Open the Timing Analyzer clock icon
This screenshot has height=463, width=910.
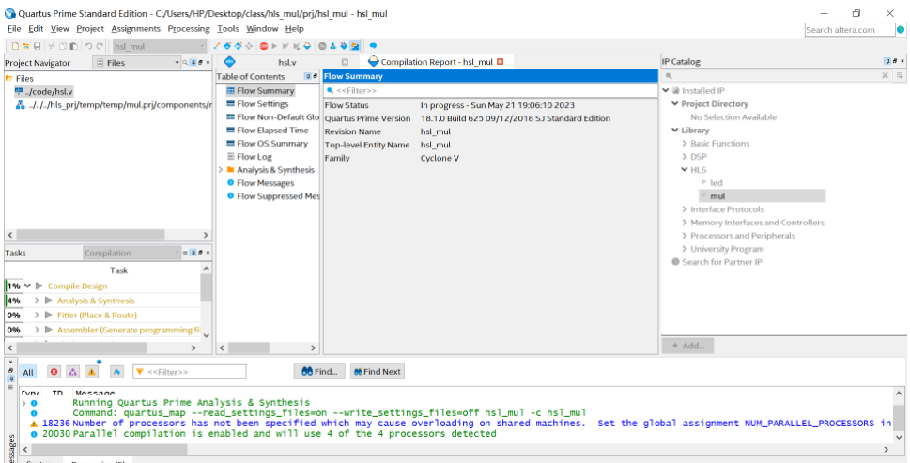[322, 46]
